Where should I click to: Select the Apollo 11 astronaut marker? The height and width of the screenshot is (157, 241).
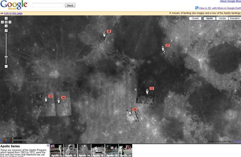[147, 92]
